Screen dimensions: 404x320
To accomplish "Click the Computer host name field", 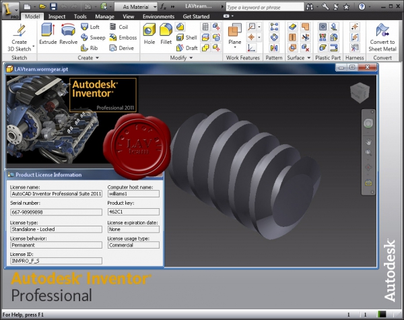I will click(x=133, y=193).
